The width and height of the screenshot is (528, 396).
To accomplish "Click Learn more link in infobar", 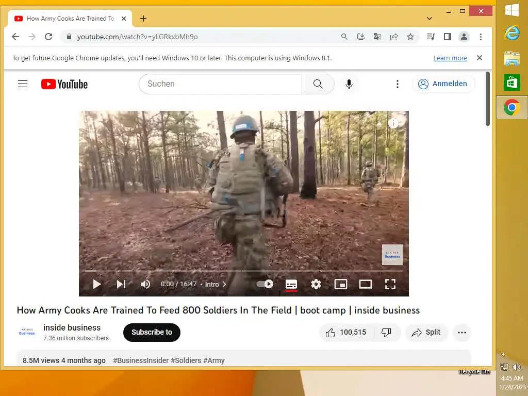I will point(450,58).
